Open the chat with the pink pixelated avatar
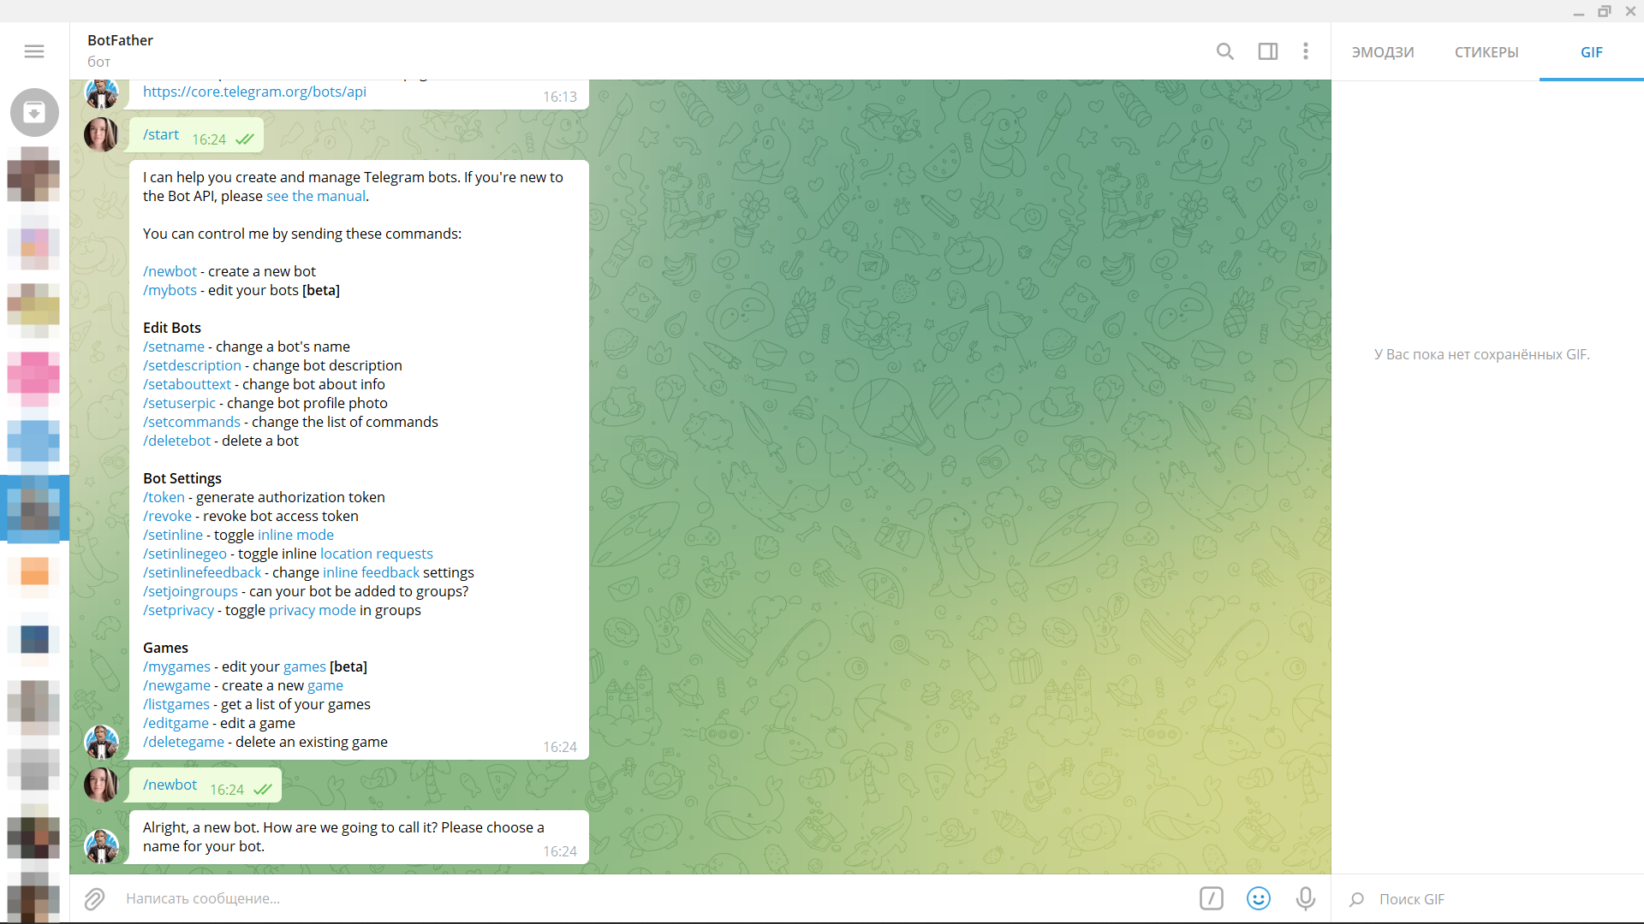The height and width of the screenshot is (924, 1644). (34, 379)
